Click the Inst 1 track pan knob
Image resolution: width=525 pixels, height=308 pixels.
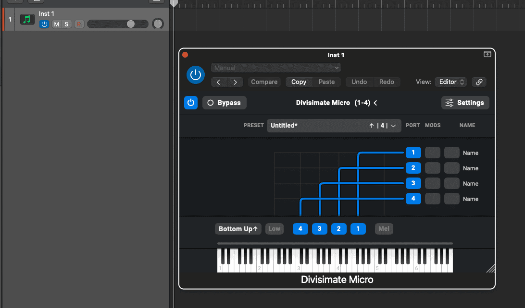(158, 24)
